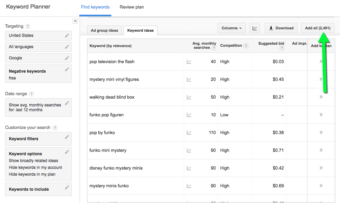View trend chart for disney funko mystery minis
Image resolution: width=340 pixels, height=203 pixels.
[x=189, y=168]
